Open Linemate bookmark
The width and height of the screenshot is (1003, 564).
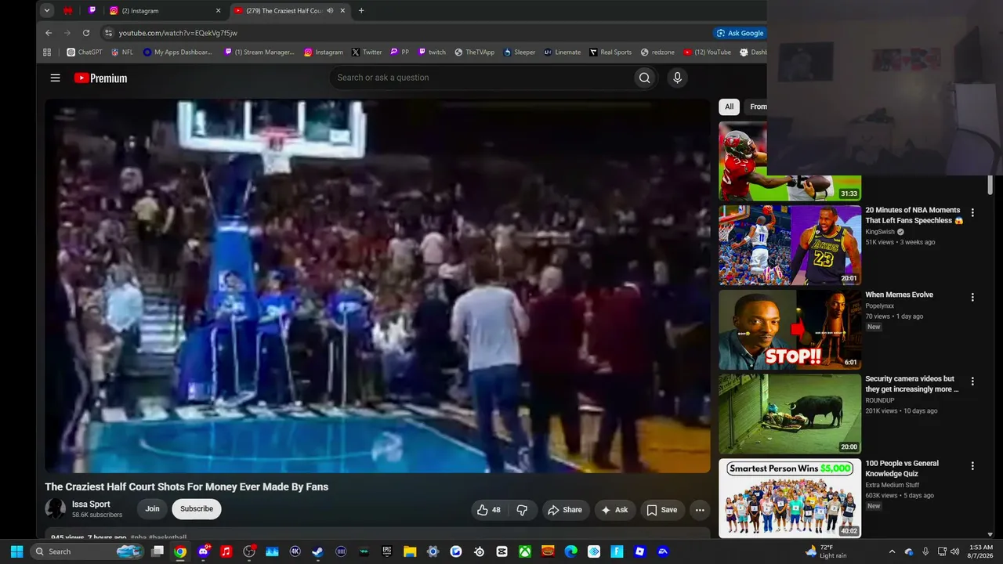(x=563, y=52)
